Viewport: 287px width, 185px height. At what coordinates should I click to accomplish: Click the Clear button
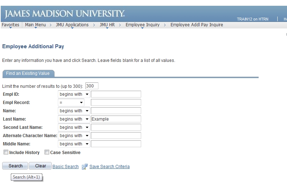[40, 166]
